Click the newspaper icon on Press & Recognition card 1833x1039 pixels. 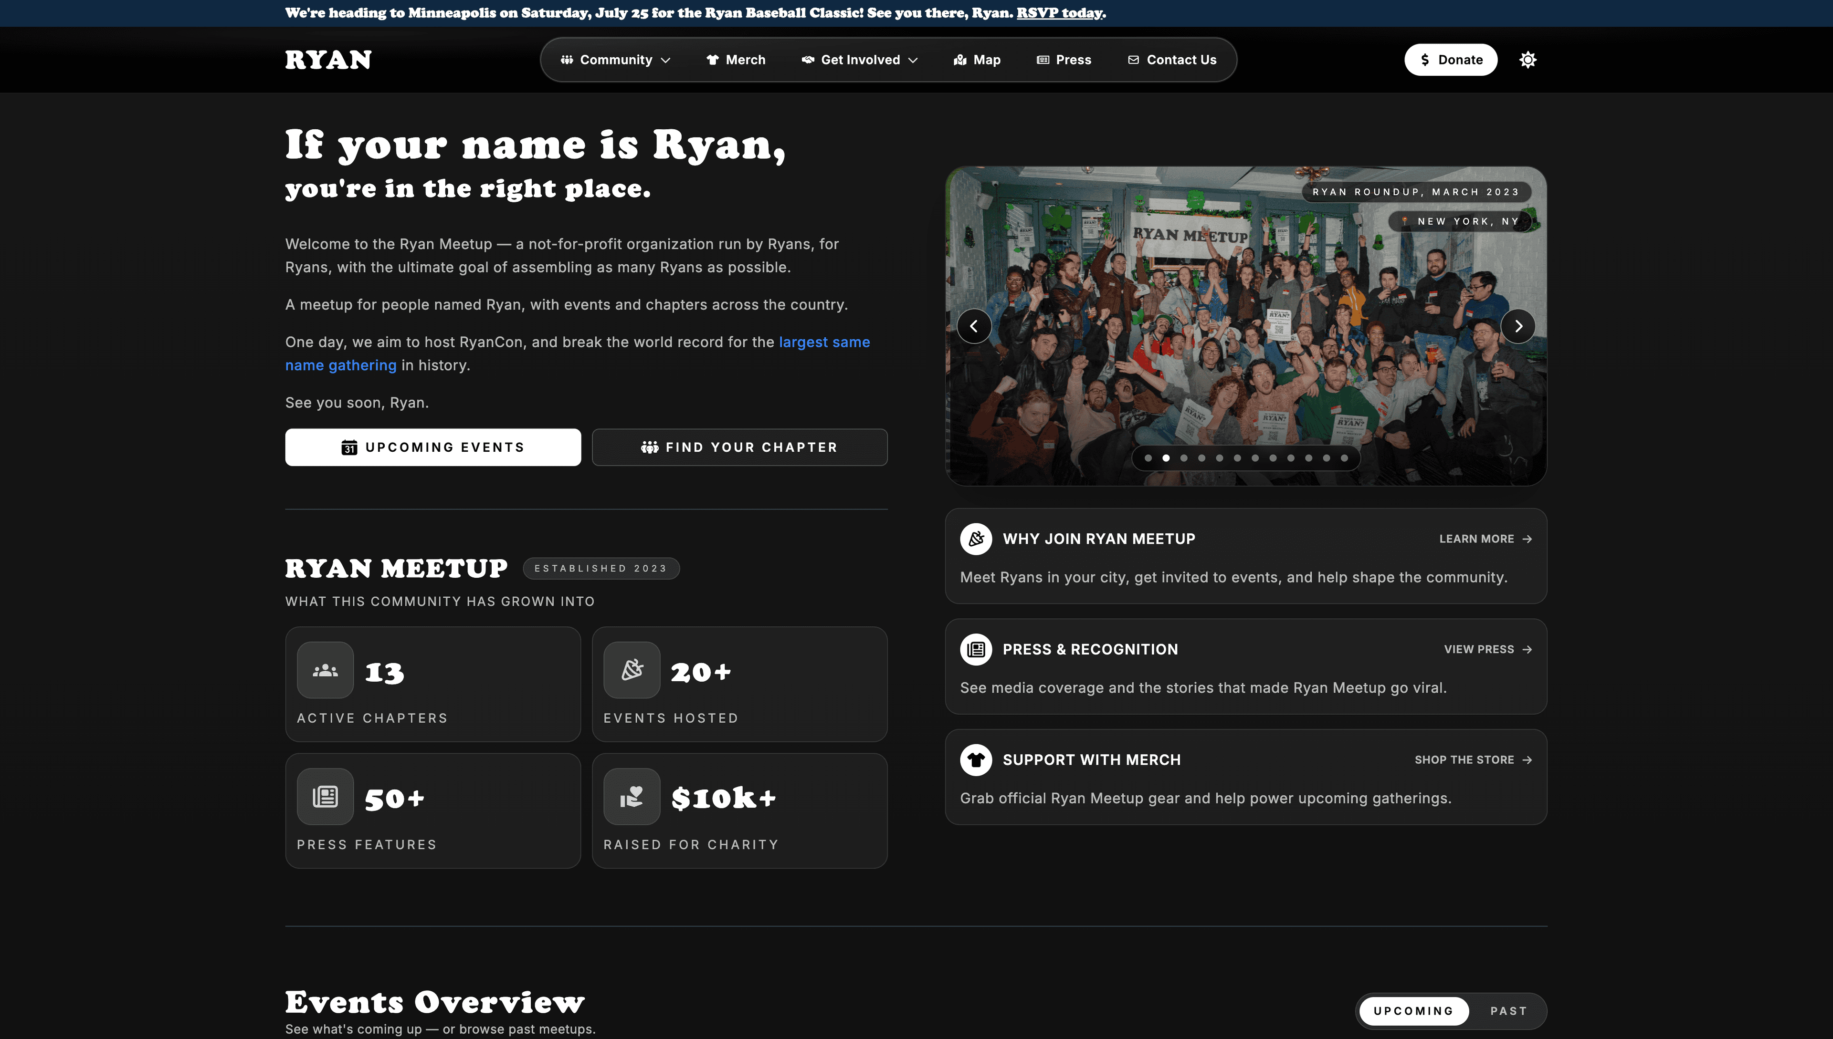tap(976, 649)
